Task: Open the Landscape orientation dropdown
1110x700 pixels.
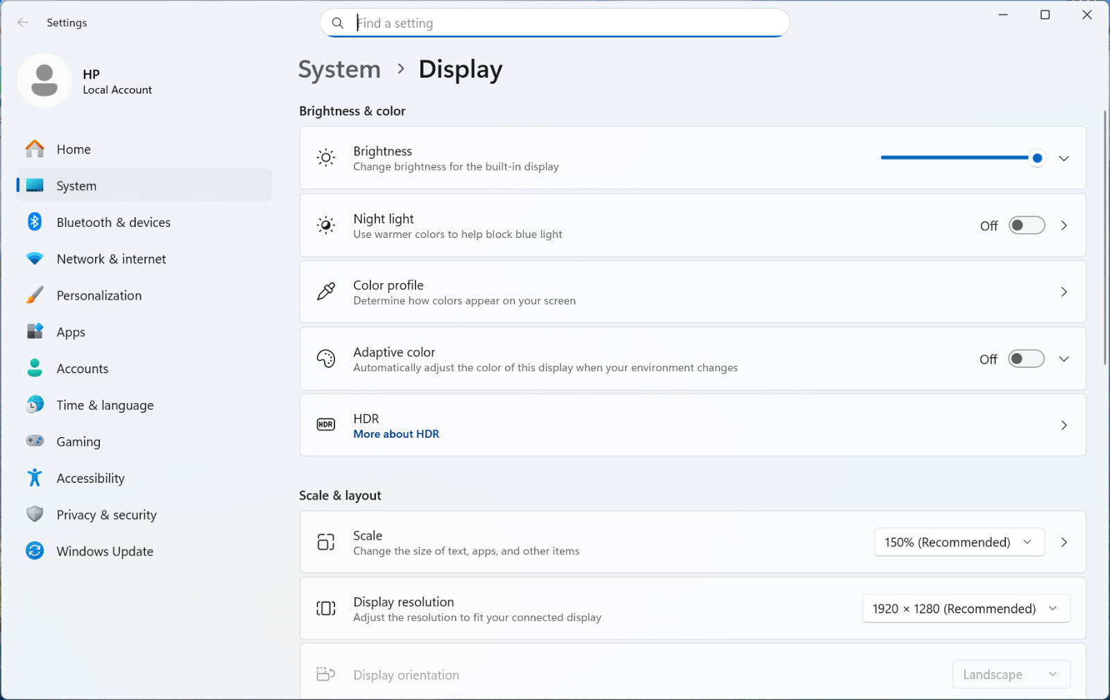Action: (x=1011, y=674)
